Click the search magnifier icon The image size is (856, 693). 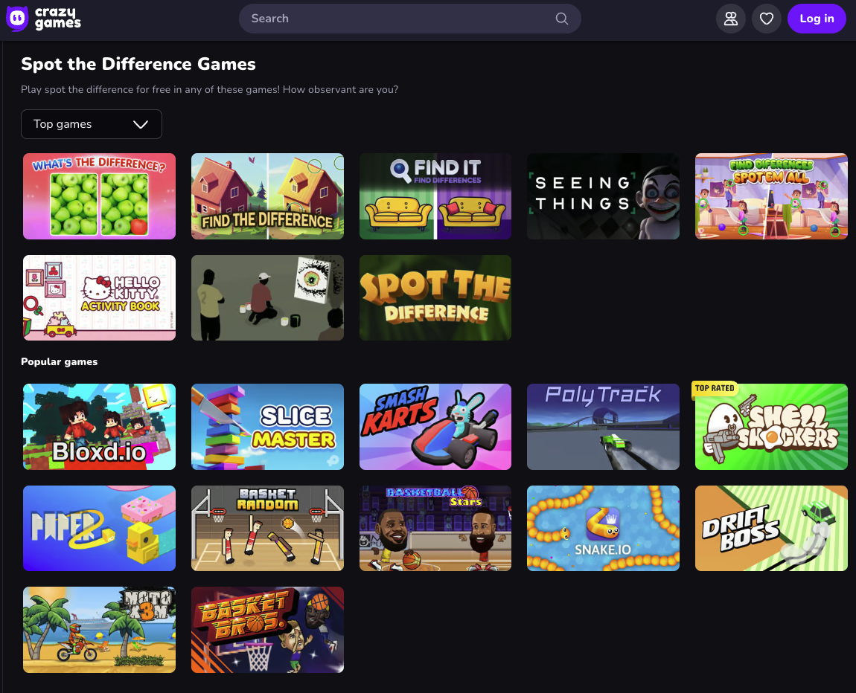coord(561,19)
